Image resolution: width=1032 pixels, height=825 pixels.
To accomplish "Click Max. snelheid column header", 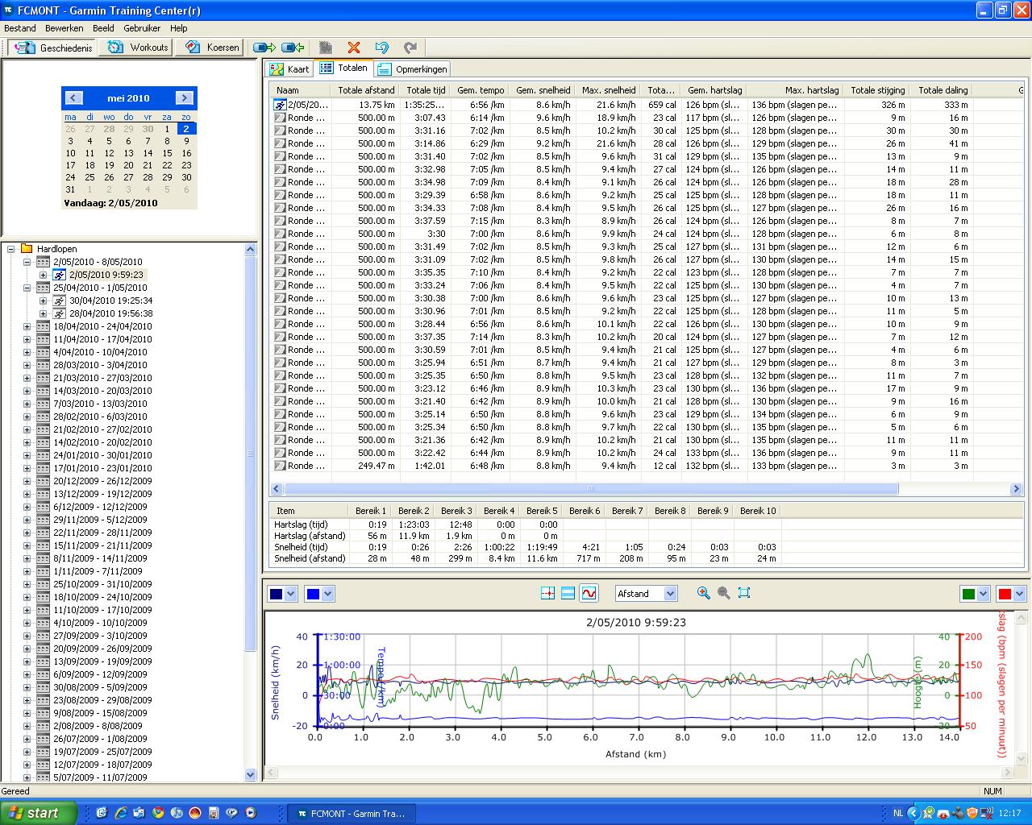I will tap(608, 90).
